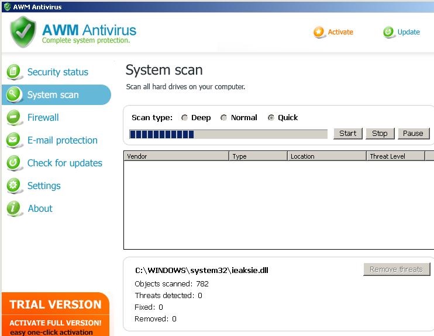Click the Settings gear icon
Image resolution: width=434 pixels, height=336 pixels.
click(x=13, y=185)
